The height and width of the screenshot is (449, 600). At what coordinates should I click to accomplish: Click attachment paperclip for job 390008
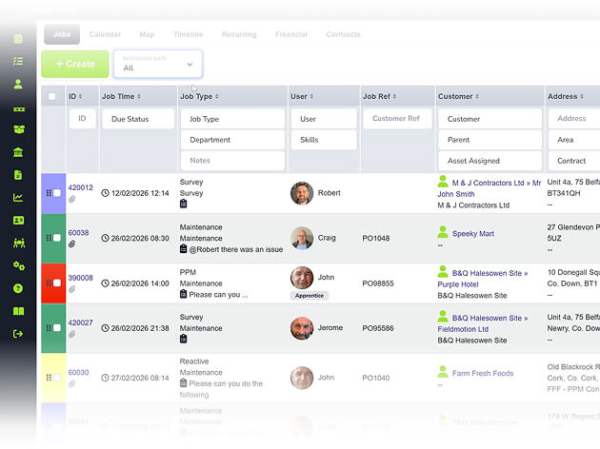72,289
